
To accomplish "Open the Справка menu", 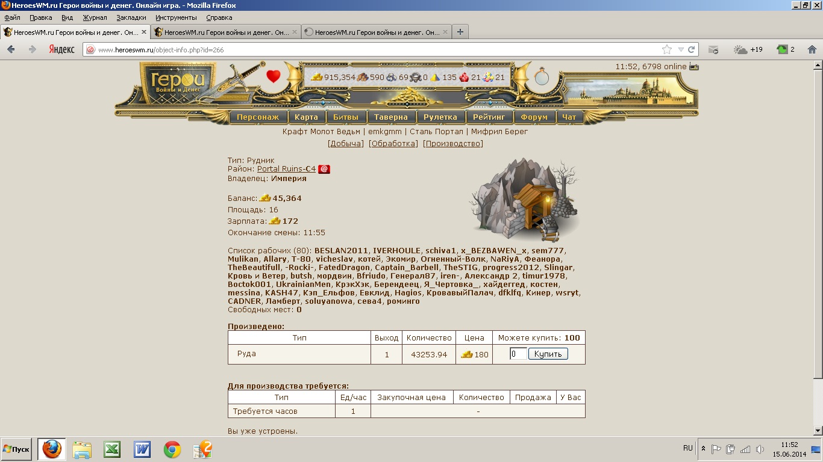I will (x=219, y=18).
